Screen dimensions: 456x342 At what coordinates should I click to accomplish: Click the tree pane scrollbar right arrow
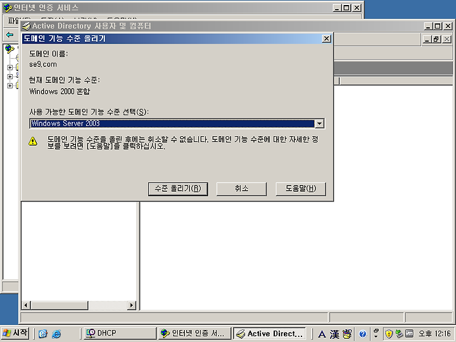[x=132, y=305]
